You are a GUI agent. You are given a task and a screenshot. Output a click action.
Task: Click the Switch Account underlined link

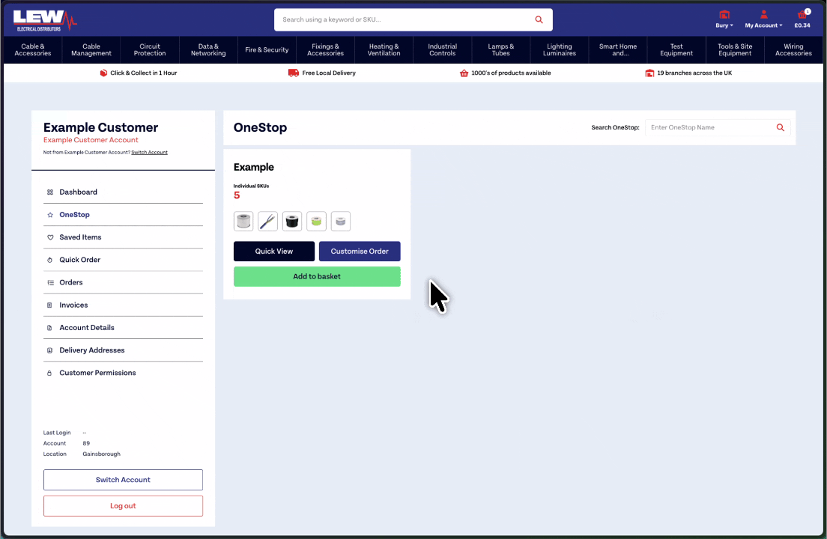[x=149, y=153]
